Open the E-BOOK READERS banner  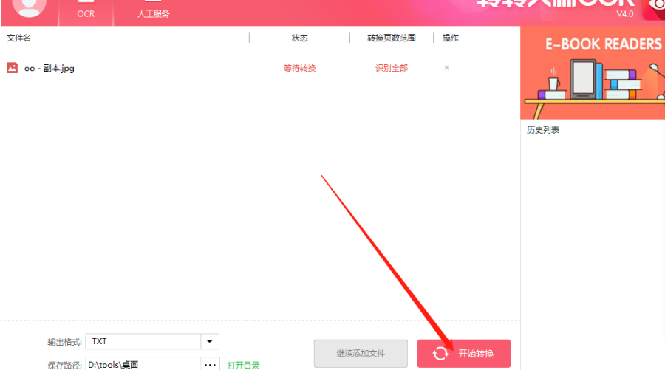pos(593,73)
